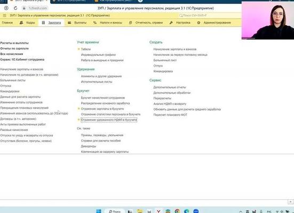Open Microsoft Edge from the taskbar
The width and height of the screenshot is (294, 213).
pos(187,211)
